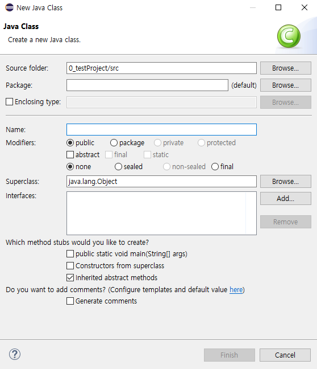
Task: Select the none radio option
Action: [x=70, y=167]
